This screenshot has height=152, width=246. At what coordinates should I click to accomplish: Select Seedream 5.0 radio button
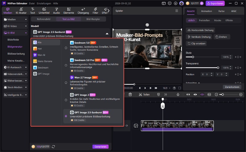(66, 48)
